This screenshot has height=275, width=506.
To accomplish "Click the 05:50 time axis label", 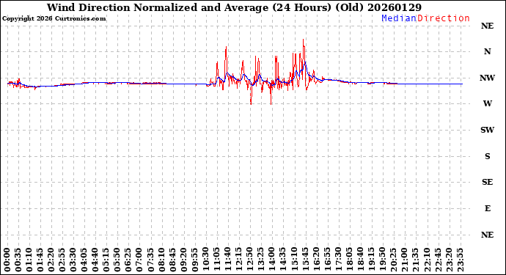I will (x=117, y=260).
